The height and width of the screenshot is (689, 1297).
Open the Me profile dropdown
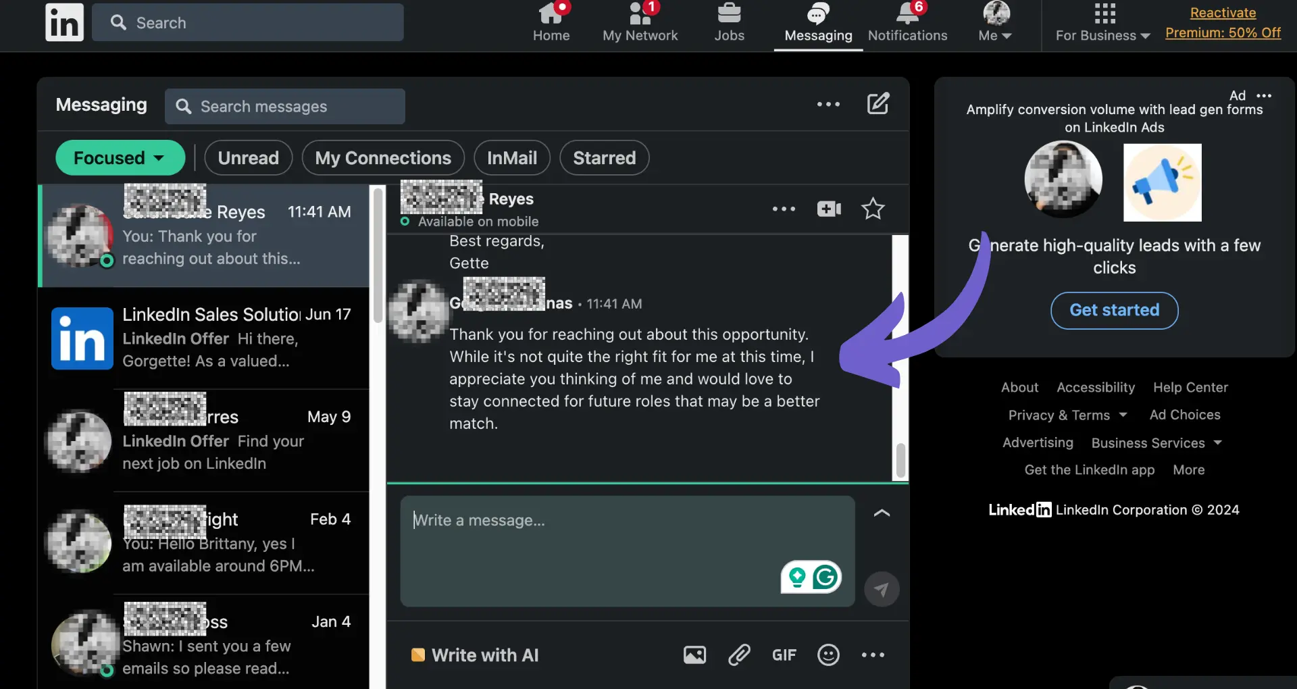[996, 22]
